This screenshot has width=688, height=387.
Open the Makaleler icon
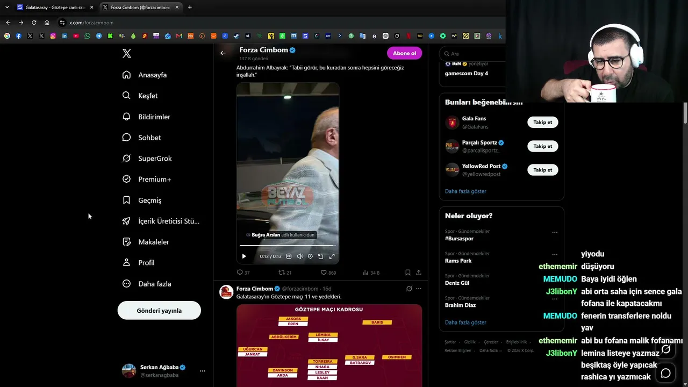(x=126, y=242)
